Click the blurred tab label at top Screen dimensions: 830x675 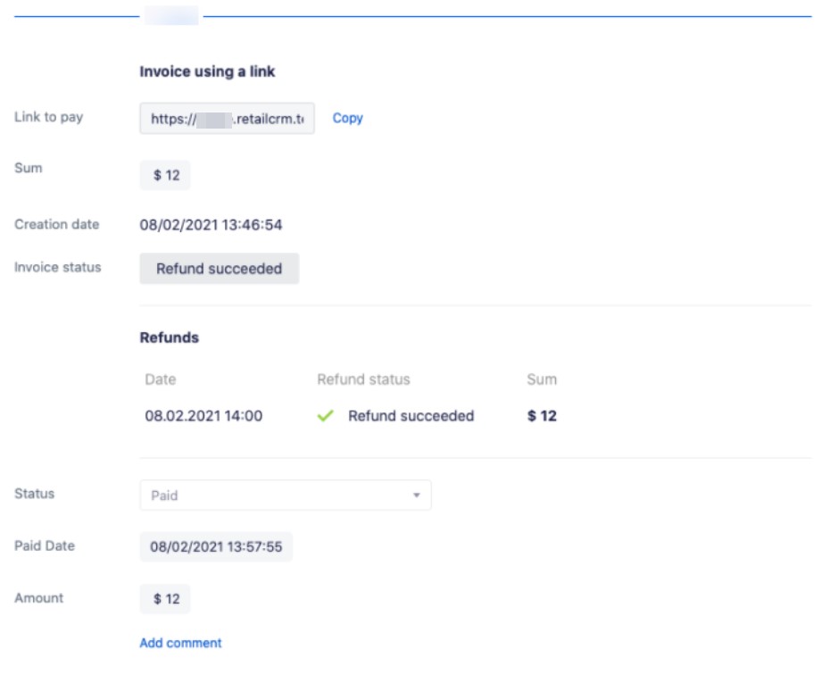[x=171, y=15]
